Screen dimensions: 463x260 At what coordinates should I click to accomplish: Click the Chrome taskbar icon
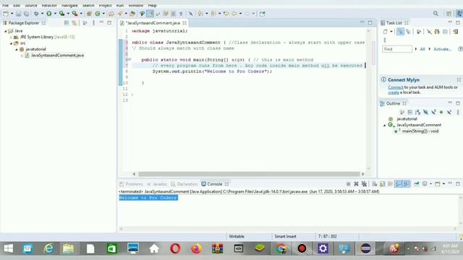click(x=281, y=248)
